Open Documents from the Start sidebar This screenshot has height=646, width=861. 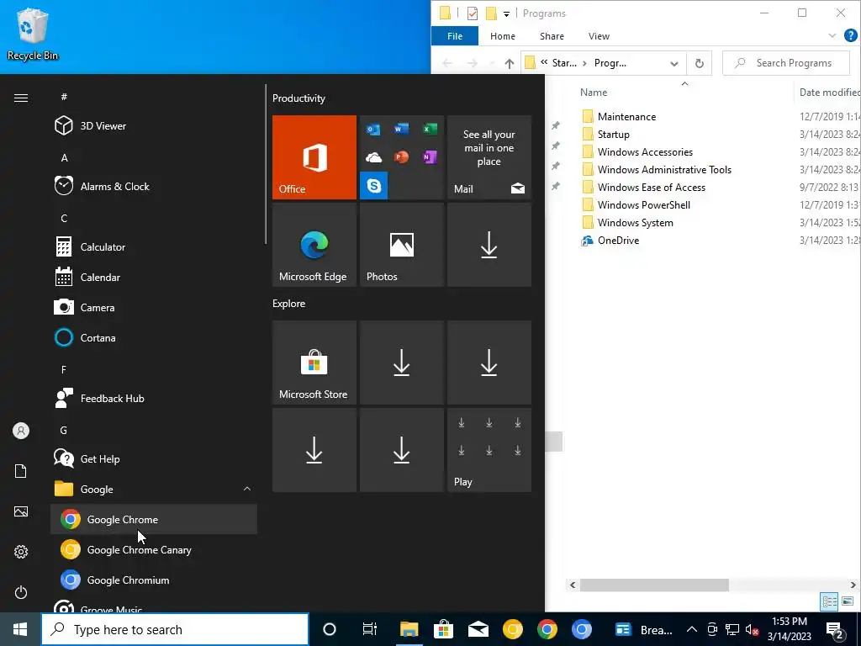[x=21, y=471]
